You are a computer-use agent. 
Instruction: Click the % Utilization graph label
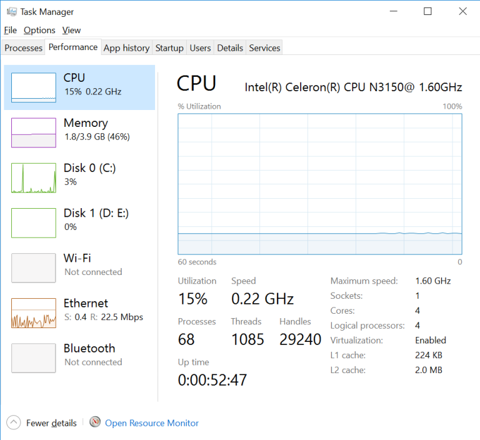point(199,106)
